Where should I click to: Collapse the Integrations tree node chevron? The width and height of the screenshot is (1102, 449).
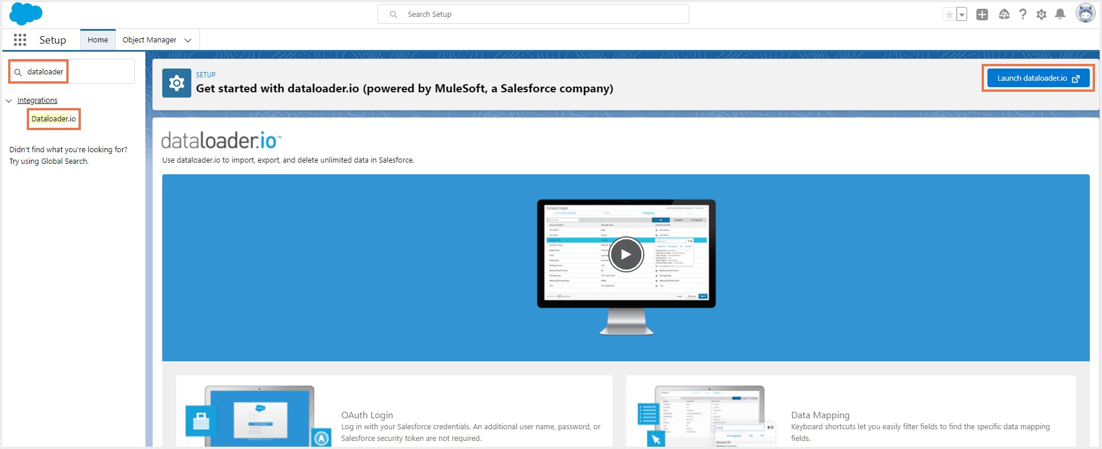pyautogui.click(x=9, y=100)
